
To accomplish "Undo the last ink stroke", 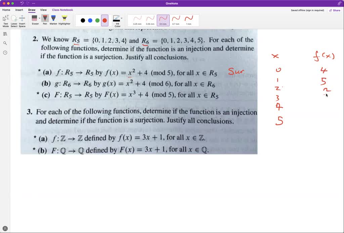I will pos(22,3).
